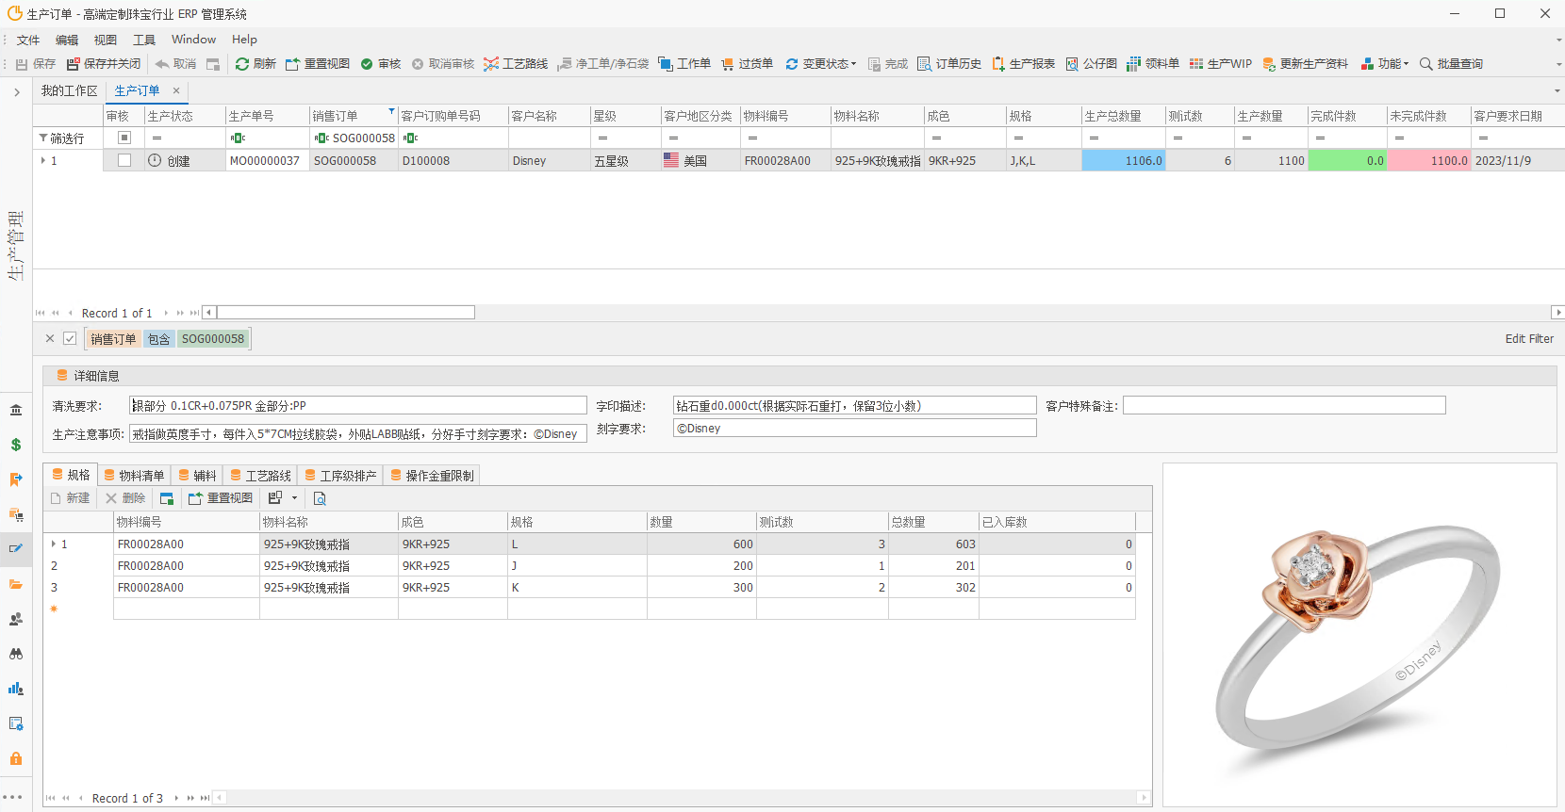Open the 变更状态 dropdown

[821, 64]
